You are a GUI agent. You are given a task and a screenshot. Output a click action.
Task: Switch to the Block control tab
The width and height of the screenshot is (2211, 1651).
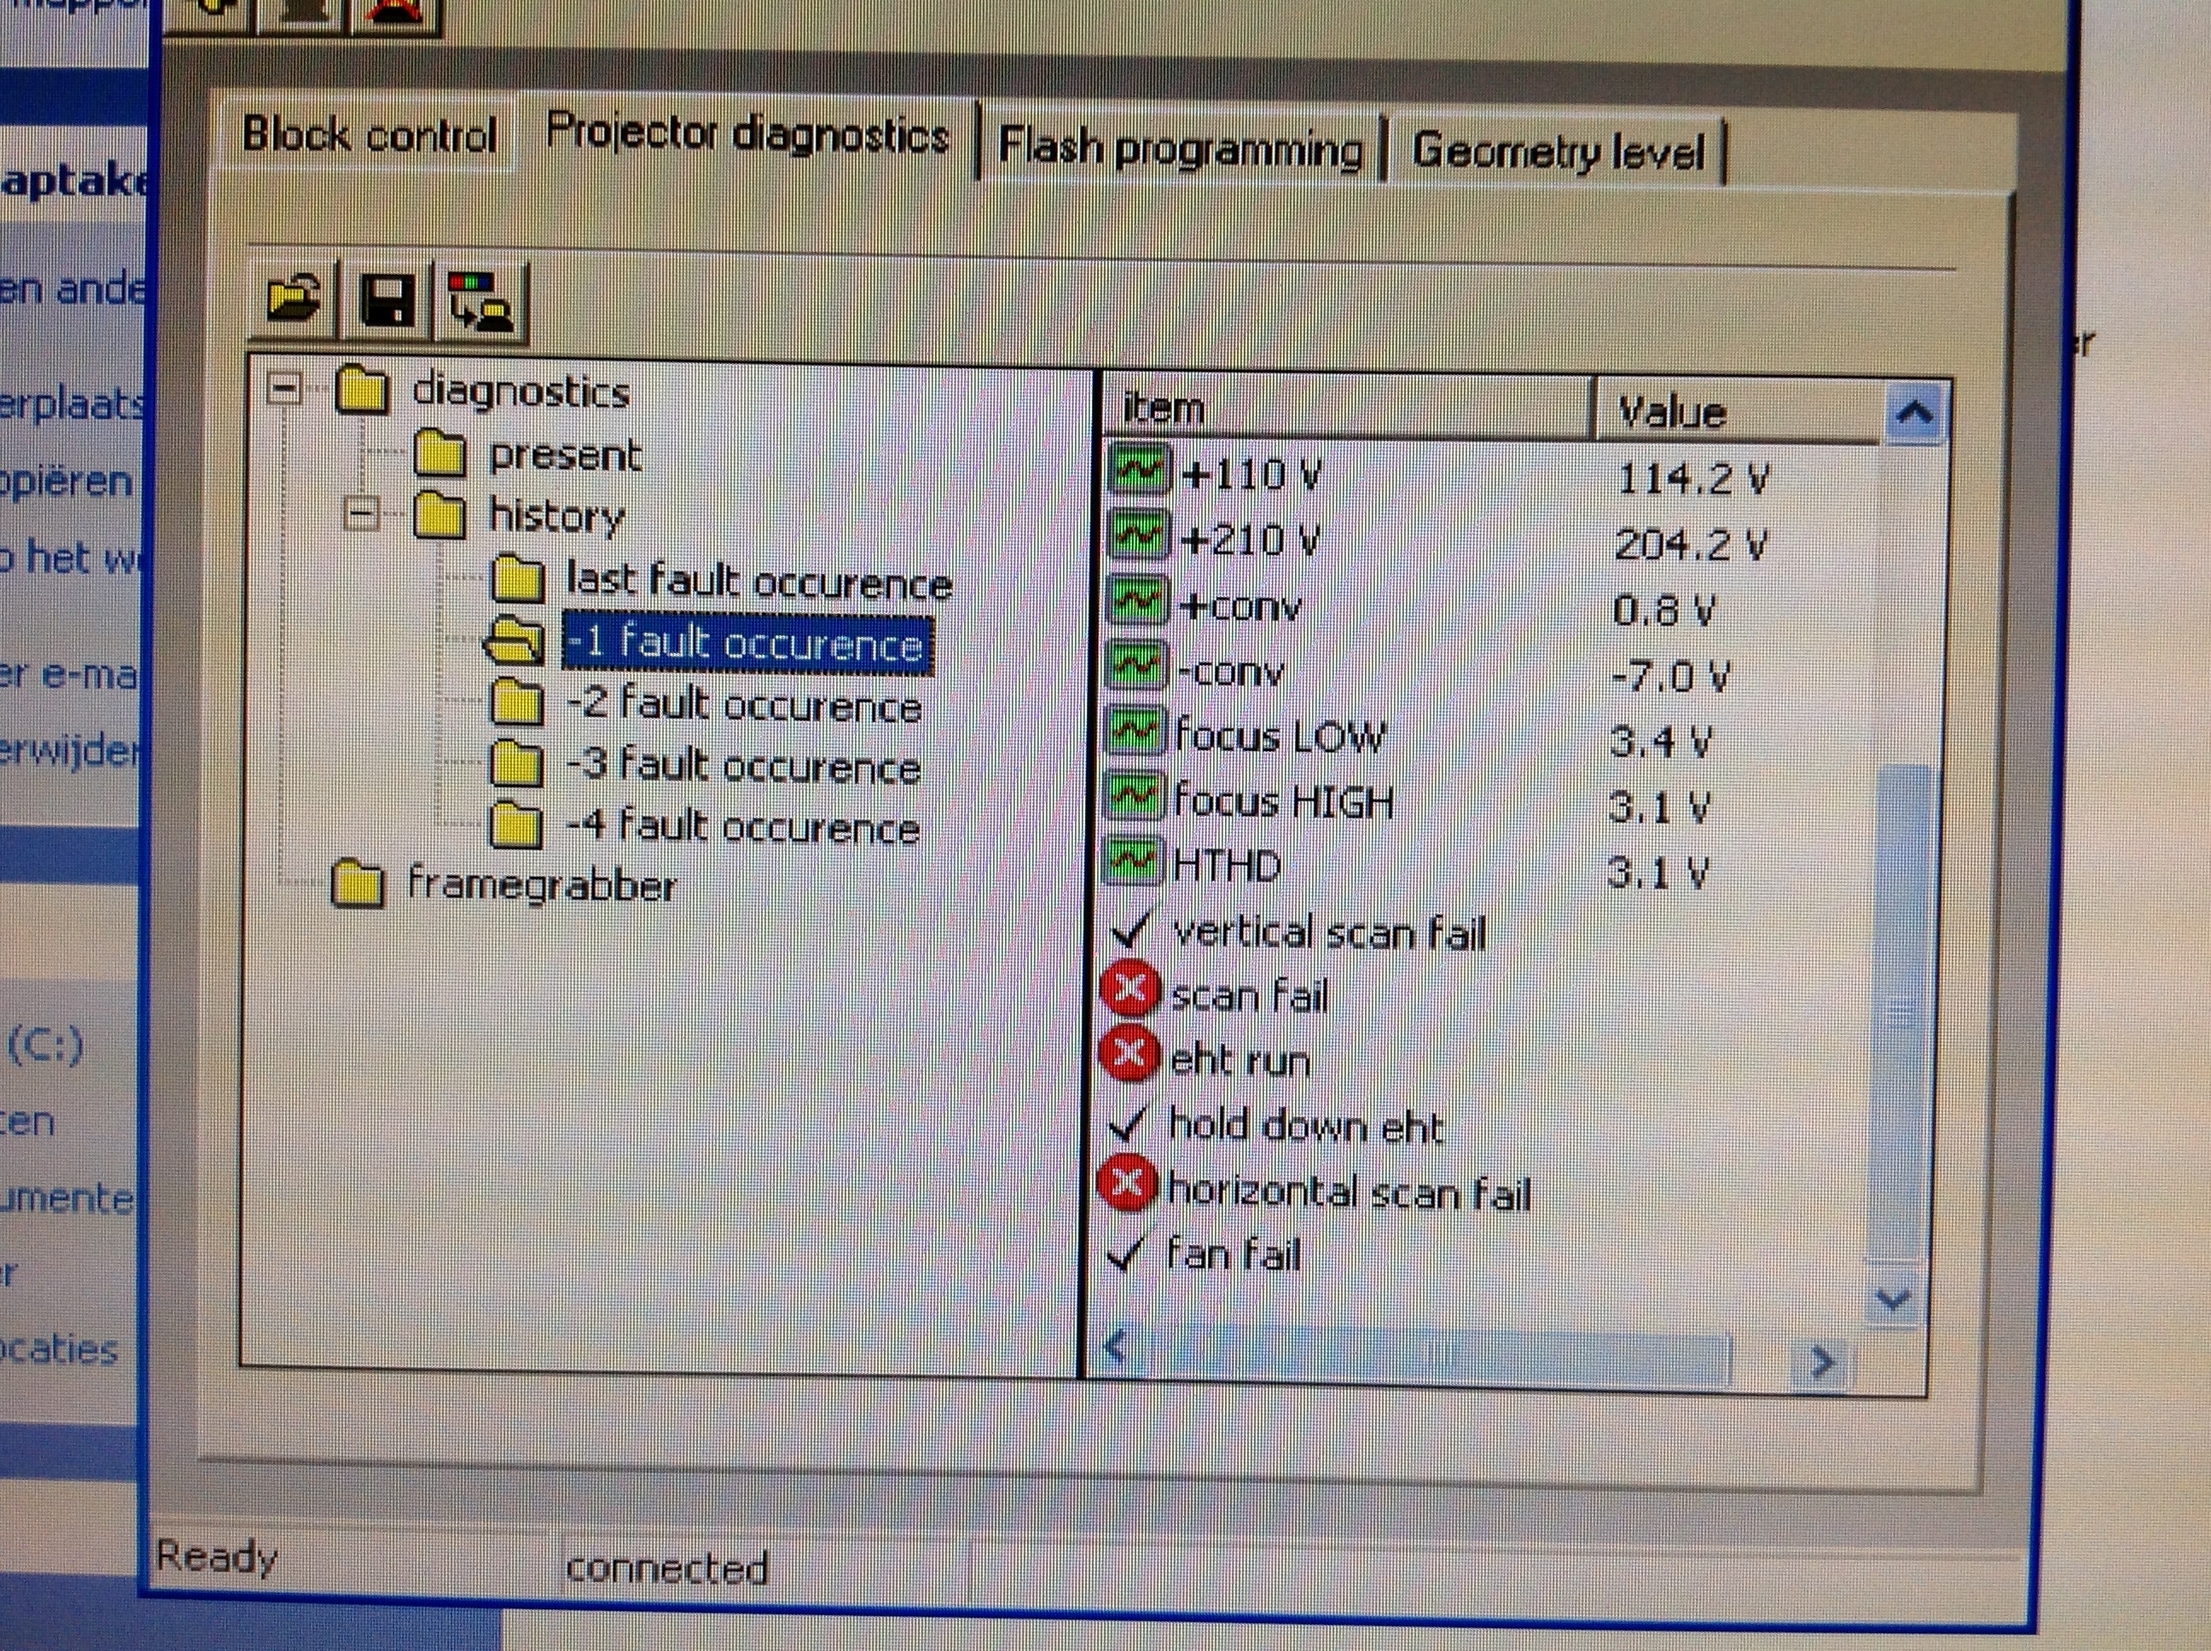[x=368, y=135]
